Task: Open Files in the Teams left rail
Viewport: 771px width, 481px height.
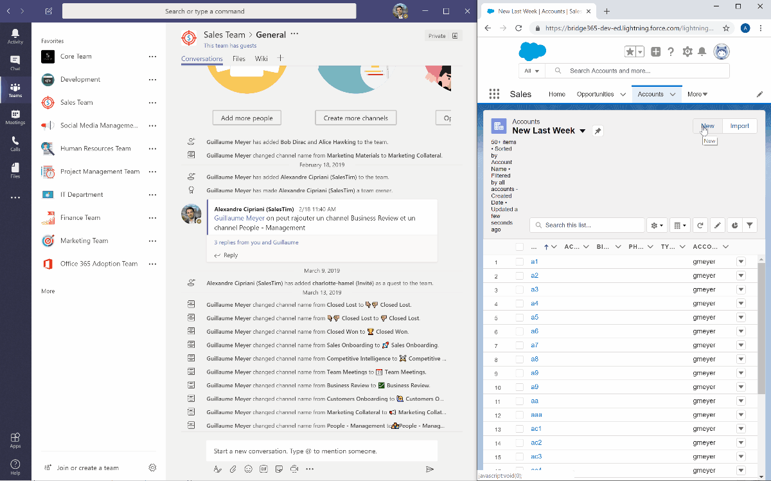Action: click(15, 170)
